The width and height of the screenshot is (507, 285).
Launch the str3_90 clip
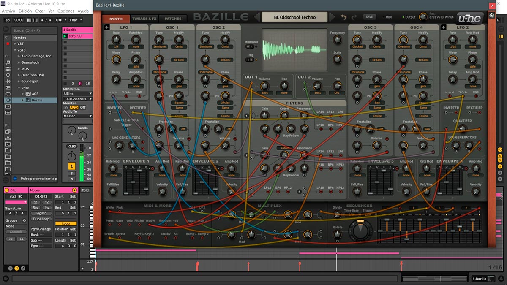[65, 36]
